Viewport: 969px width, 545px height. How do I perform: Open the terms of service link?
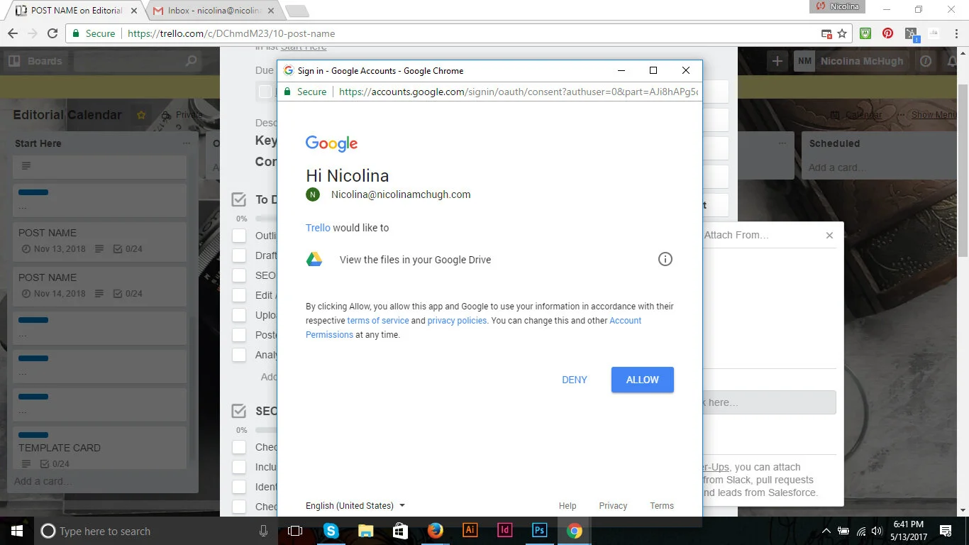point(378,321)
